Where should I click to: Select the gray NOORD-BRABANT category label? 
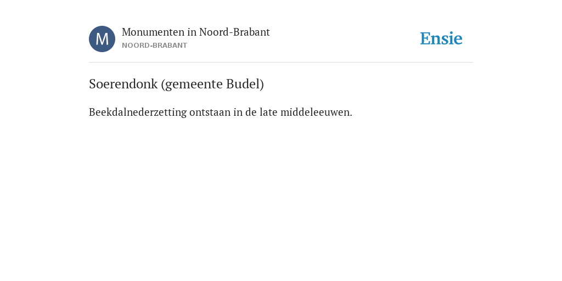154,46
